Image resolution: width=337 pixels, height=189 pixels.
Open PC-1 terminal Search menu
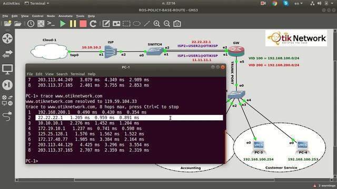(x=62, y=74)
